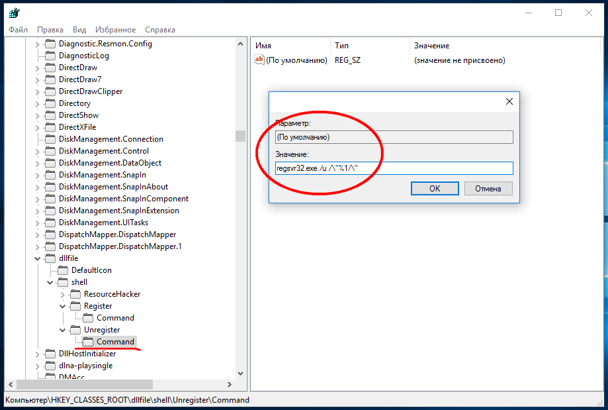Viewport: 608px width, 410px height.
Task: Click the vertical scrollbar thumb in tree pane
Action: coord(240,136)
